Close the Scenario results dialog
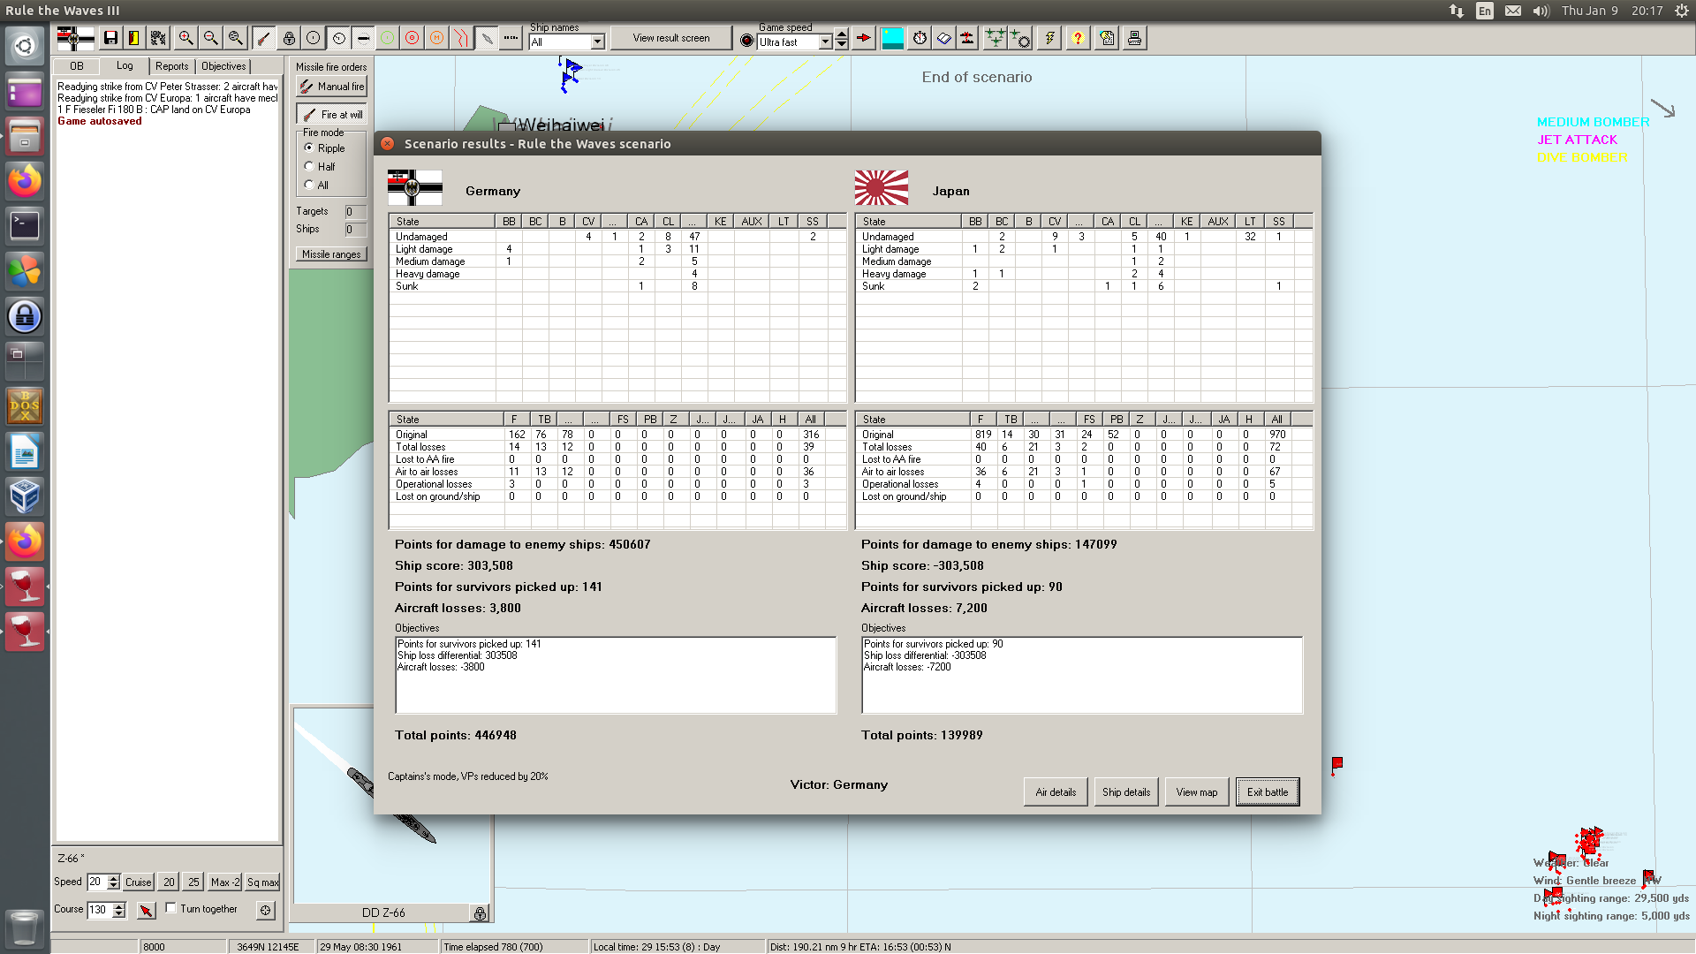This screenshot has width=1696, height=954. point(388,143)
